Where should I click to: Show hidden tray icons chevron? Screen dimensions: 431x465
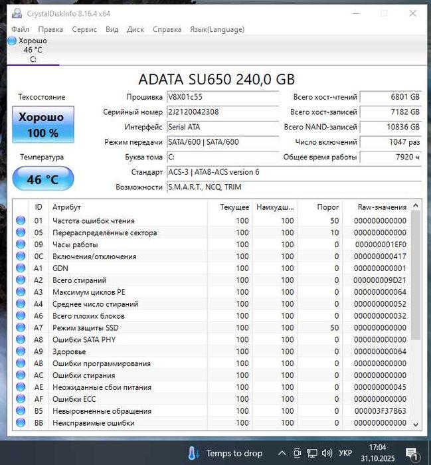(x=282, y=453)
